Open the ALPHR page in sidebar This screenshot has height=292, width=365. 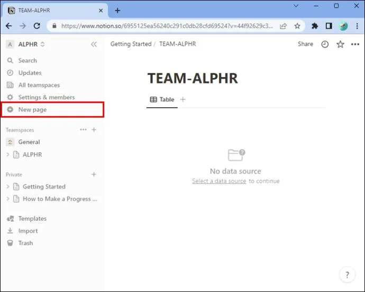pyautogui.click(x=32, y=155)
